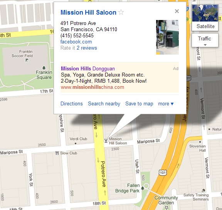Choose Save to map
The height and width of the screenshot is (210, 222).
click(139, 104)
